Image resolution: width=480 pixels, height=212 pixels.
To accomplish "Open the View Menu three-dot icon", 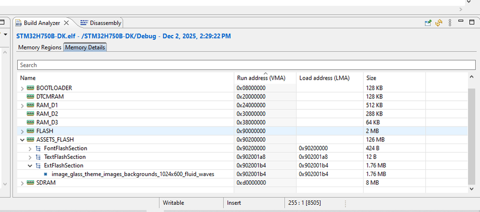I will [450, 23].
